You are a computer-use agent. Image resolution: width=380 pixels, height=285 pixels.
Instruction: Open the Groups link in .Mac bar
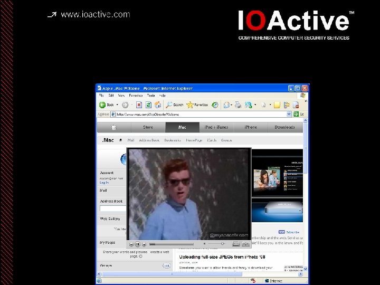[226, 140]
